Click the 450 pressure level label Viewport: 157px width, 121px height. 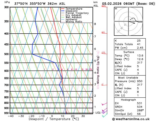[x=7, y=44]
